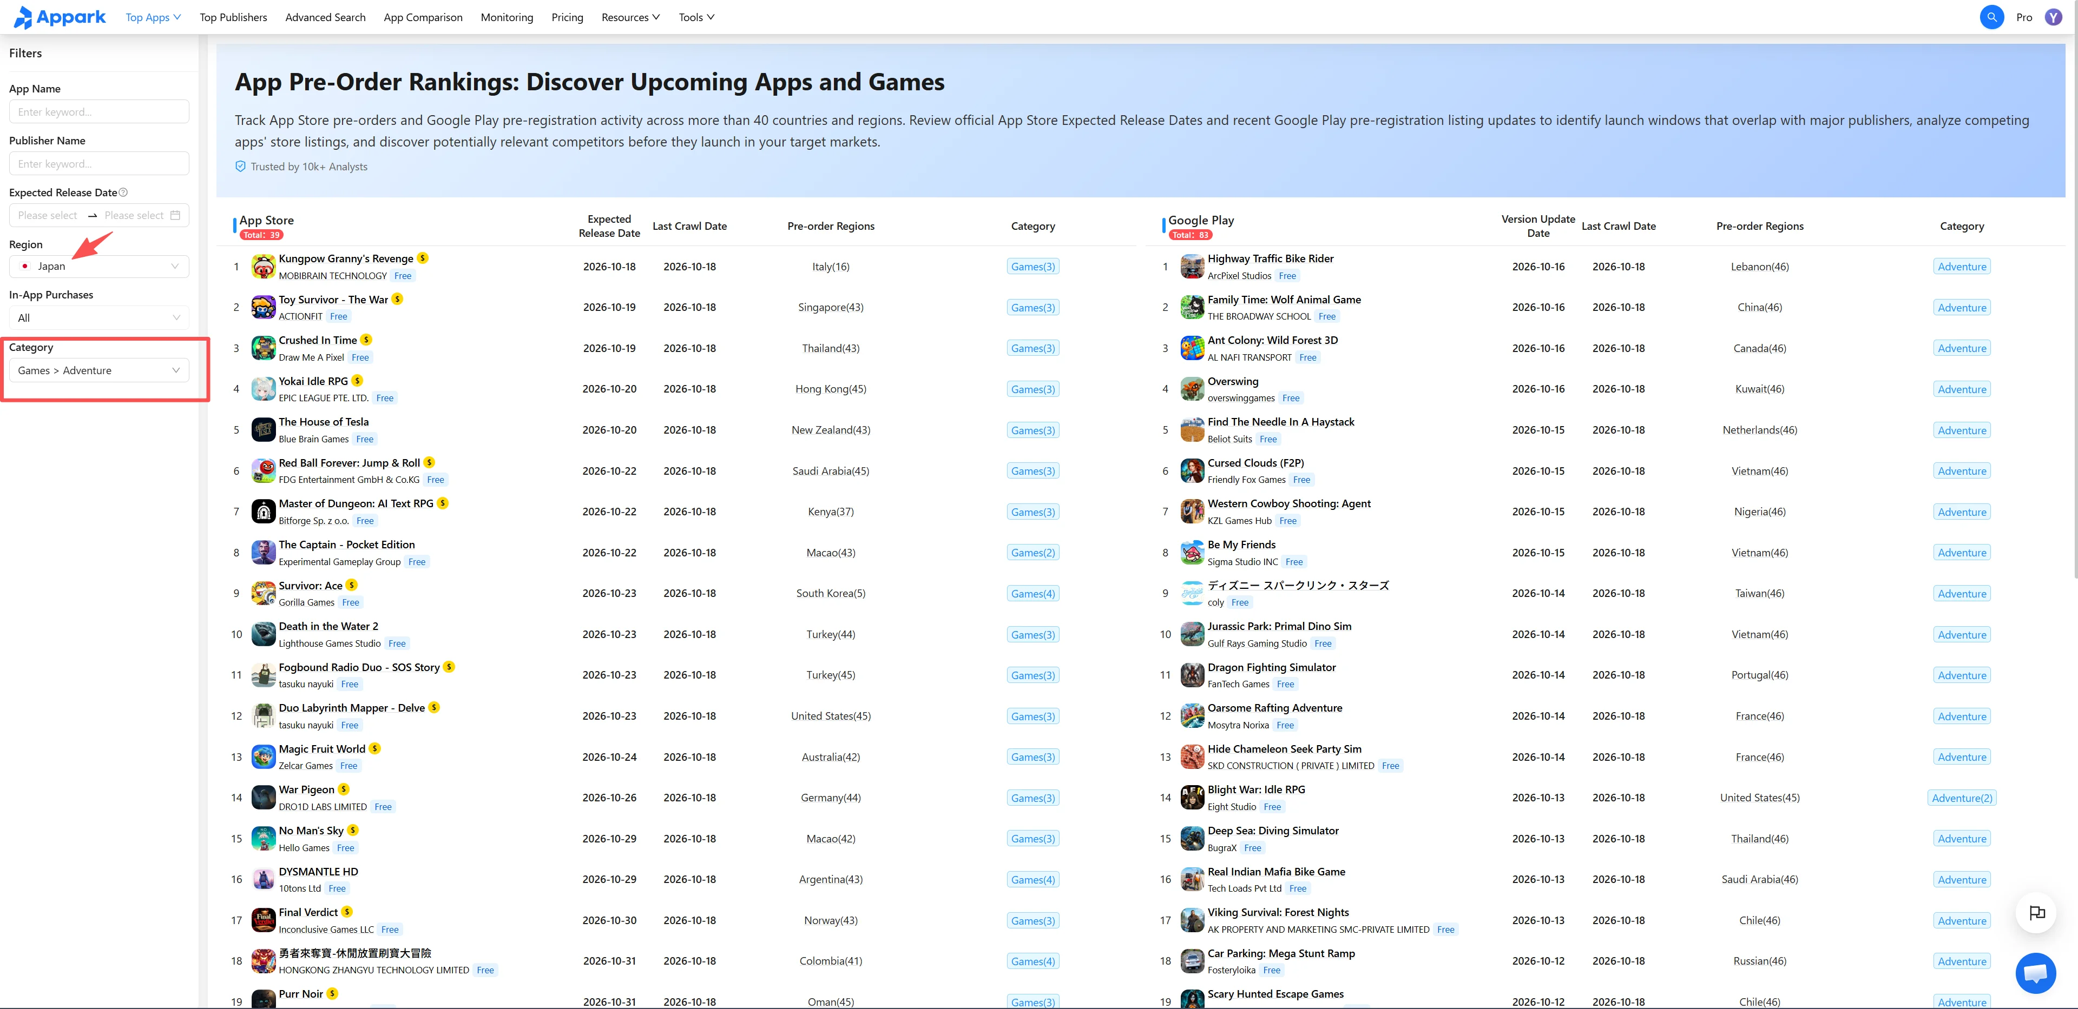Focus the App Name keyword field
2078x1009 pixels.
(x=99, y=112)
